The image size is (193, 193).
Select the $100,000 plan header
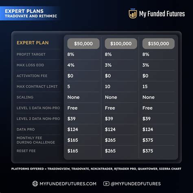[121, 44]
